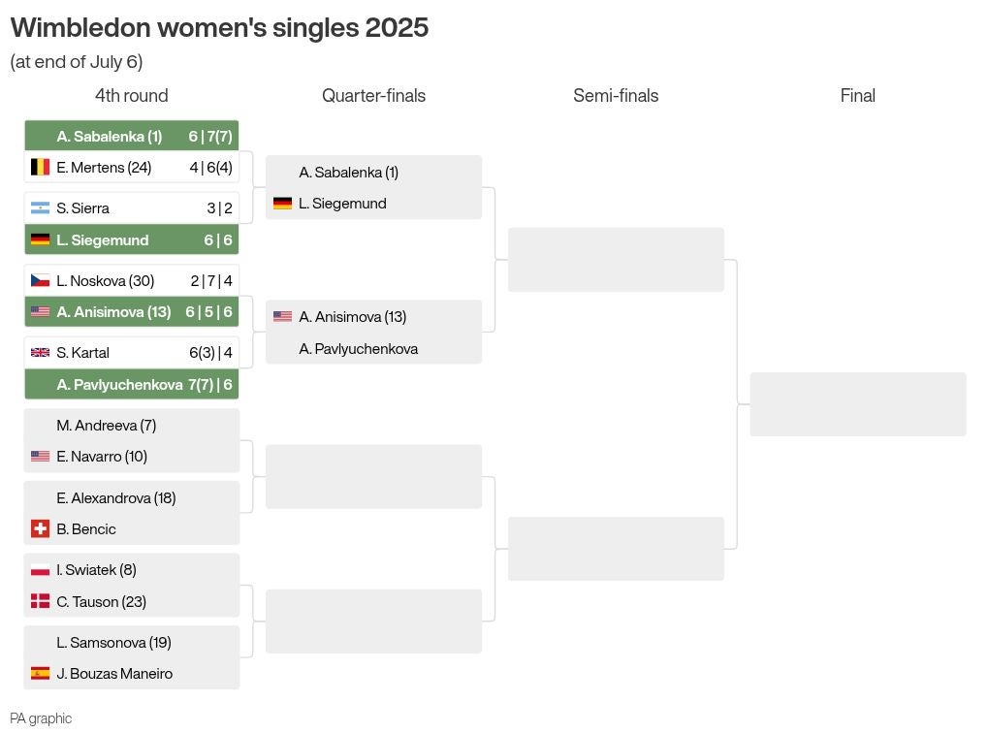Click the Czech flag beside L. Noskova

40,281
